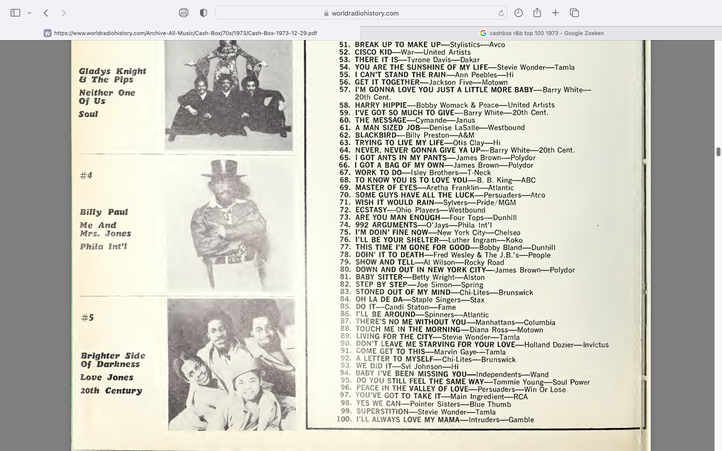This screenshot has height=451, width=722.
Task: Open a new tab with plus
Action: 556,13
